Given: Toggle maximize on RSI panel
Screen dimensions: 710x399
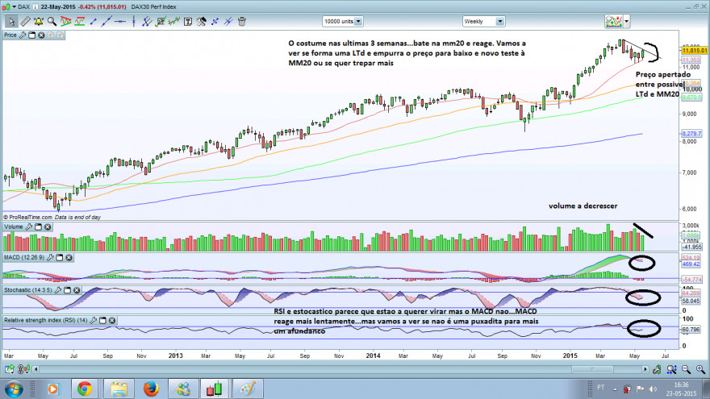Looking at the screenshot, I should 102,320.
